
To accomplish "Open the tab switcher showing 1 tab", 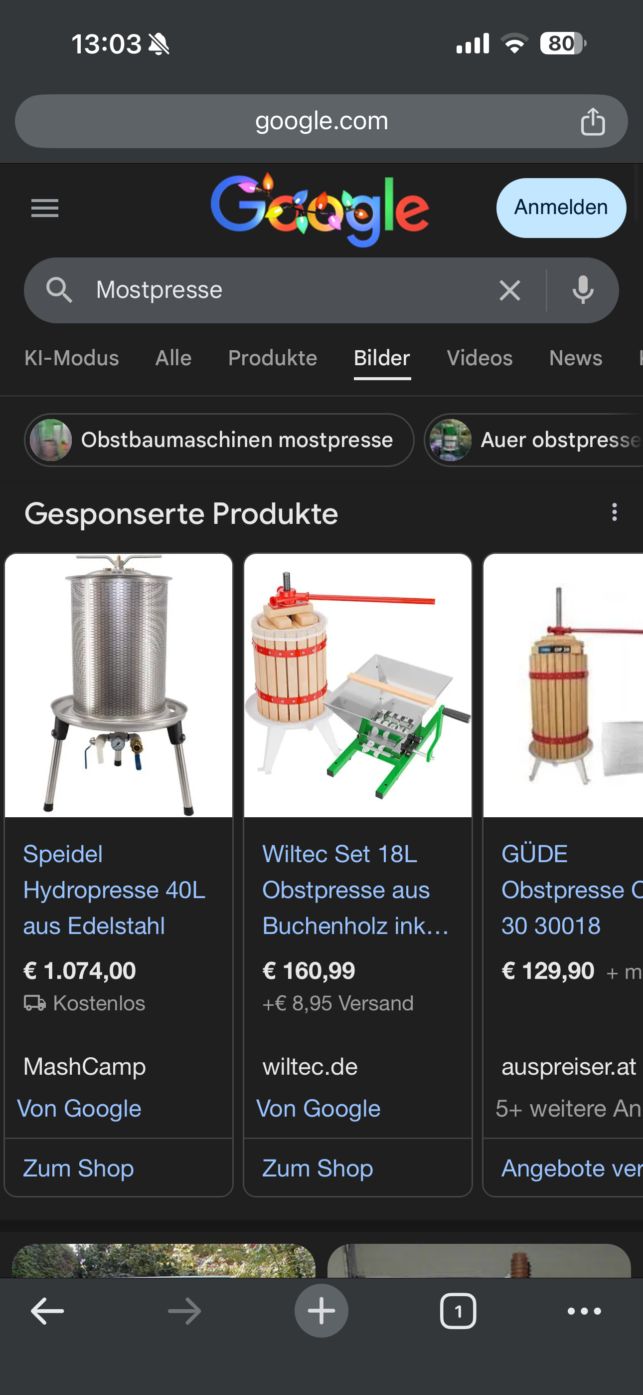I will point(458,1311).
